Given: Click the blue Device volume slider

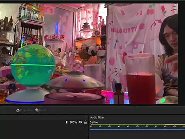Looking at the screenshot, I should 137,130.
